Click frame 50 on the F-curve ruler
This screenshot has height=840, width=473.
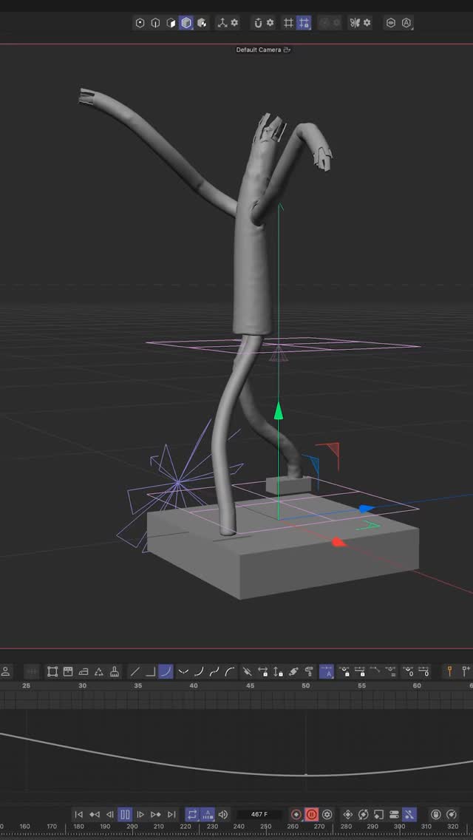[x=305, y=685]
